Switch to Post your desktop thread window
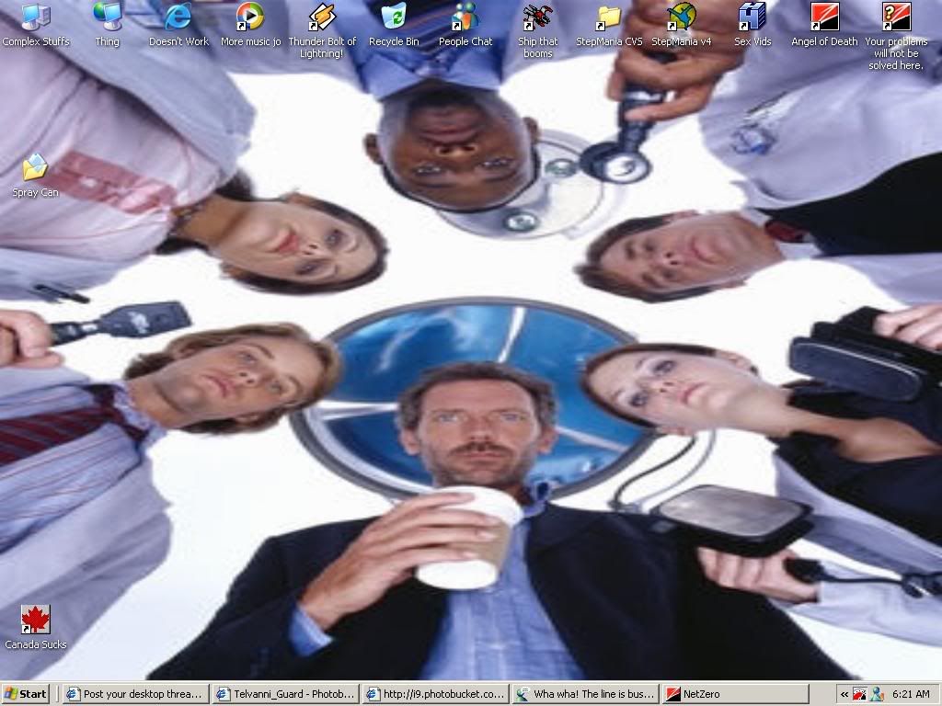 (135, 694)
